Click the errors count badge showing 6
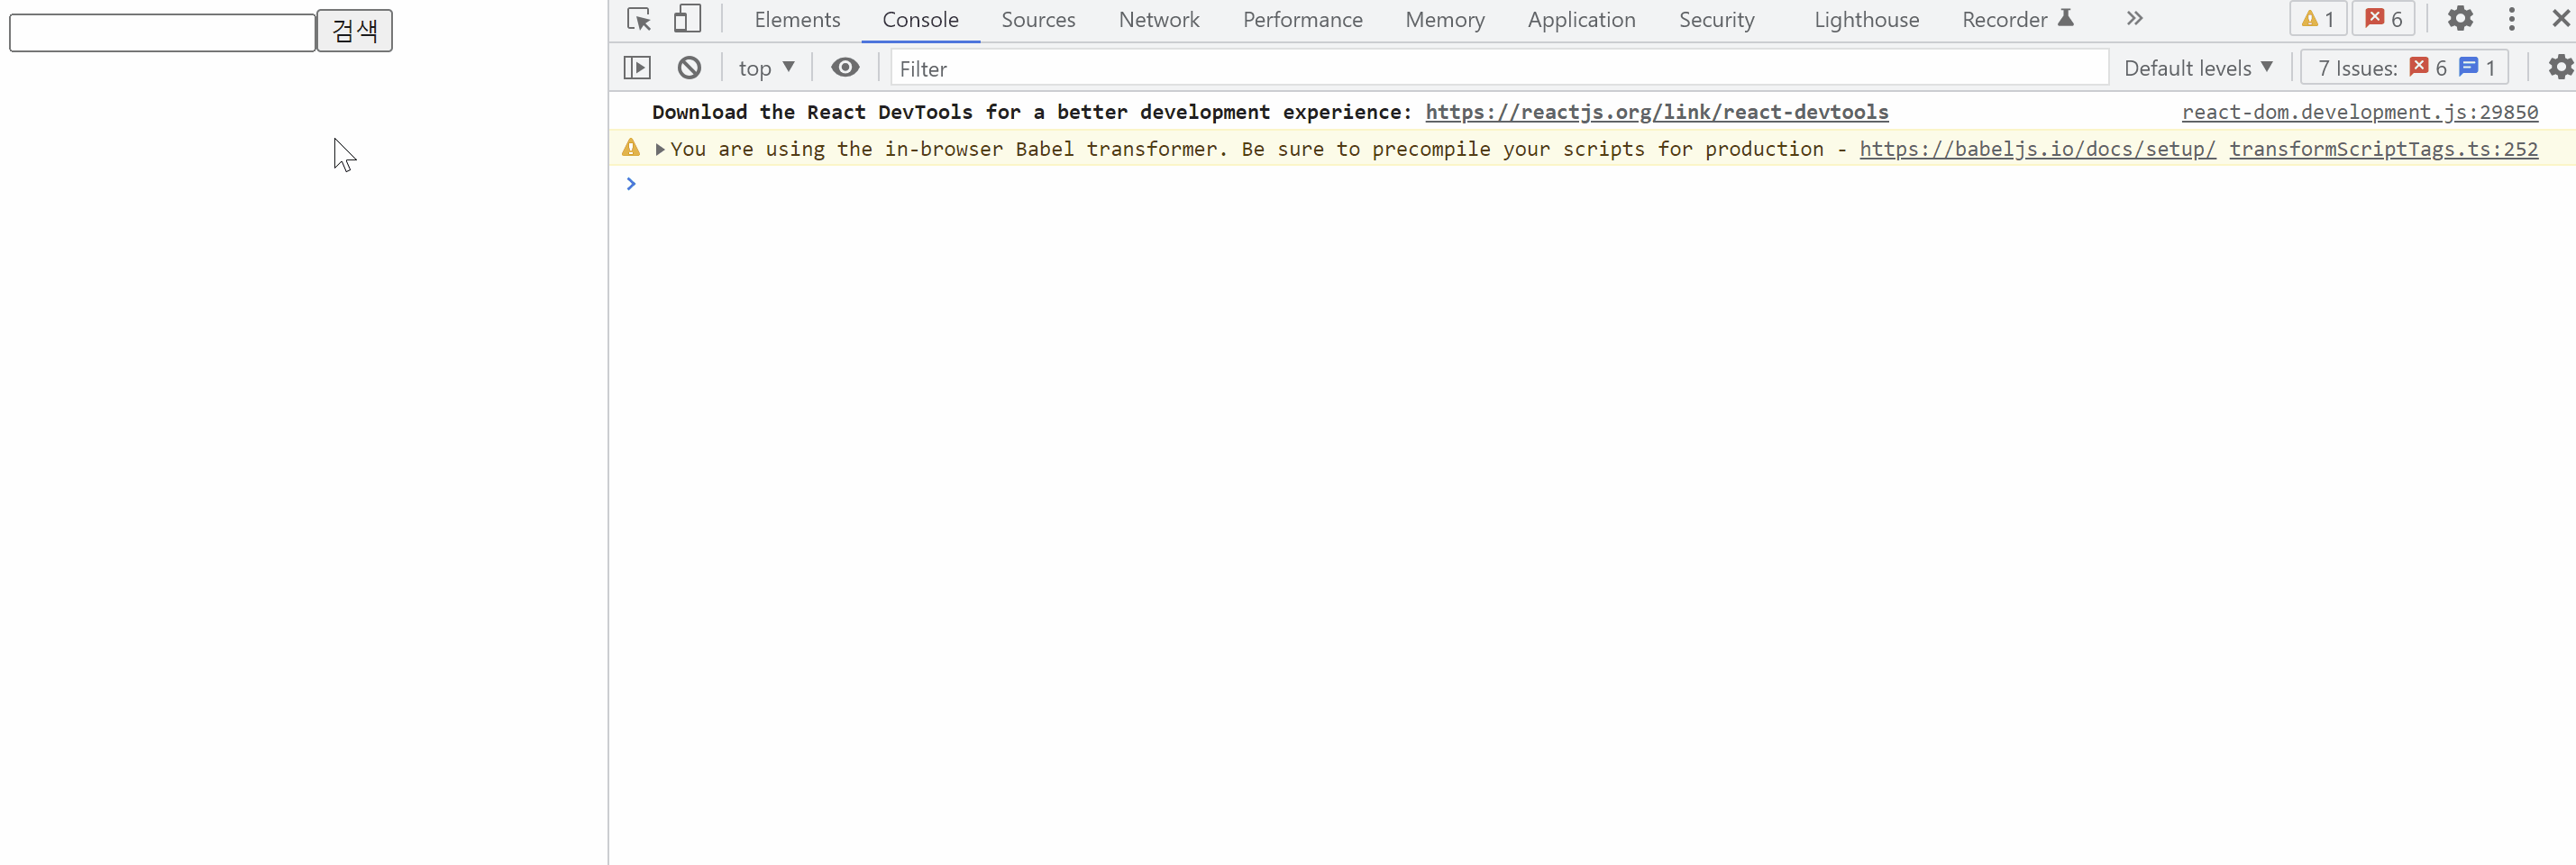Viewport: 2576px width, 865px height. click(x=2384, y=18)
